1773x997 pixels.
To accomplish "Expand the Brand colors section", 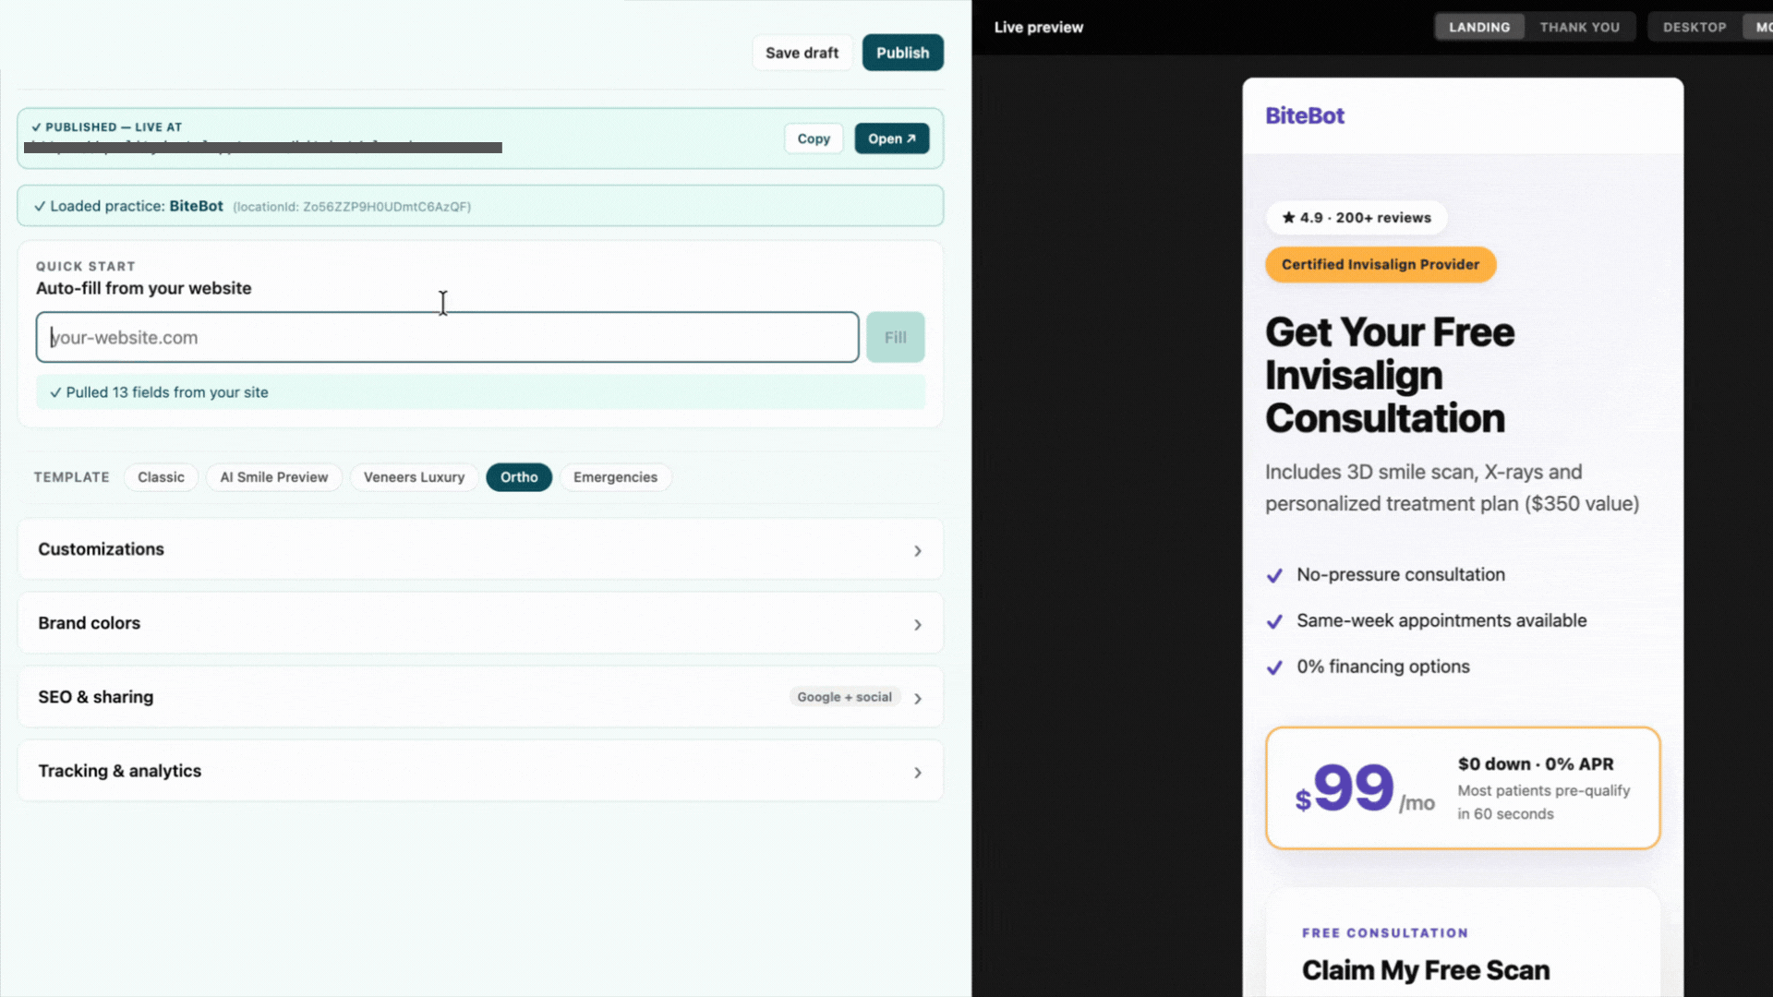I will [x=480, y=623].
